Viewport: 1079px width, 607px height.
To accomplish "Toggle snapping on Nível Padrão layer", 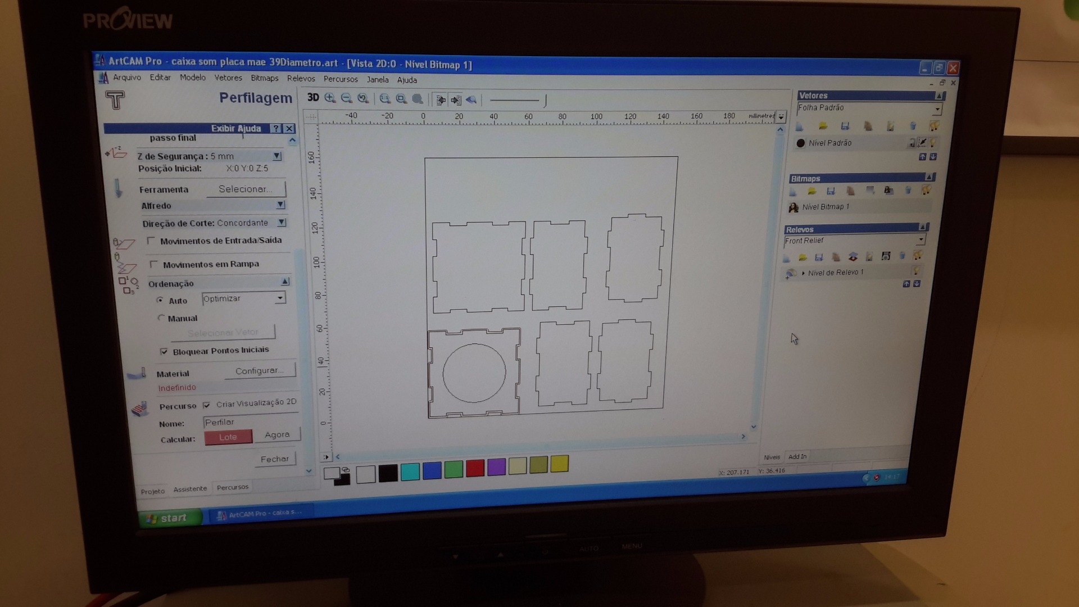I will 922,143.
